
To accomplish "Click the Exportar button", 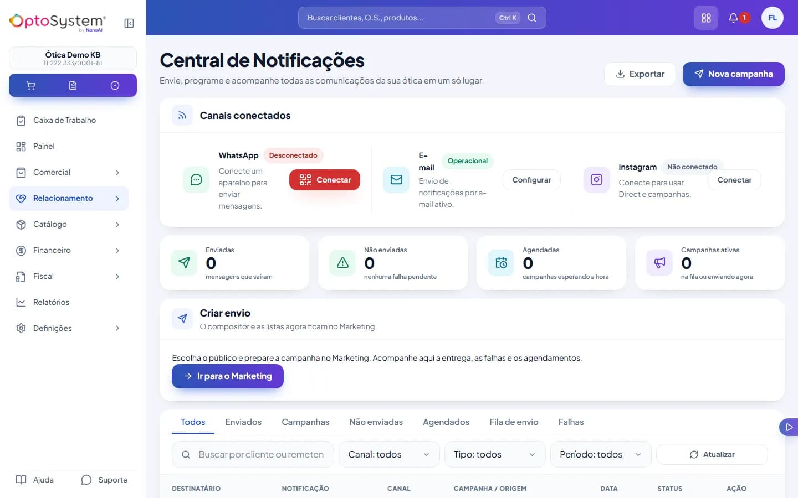I will coord(640,74).
